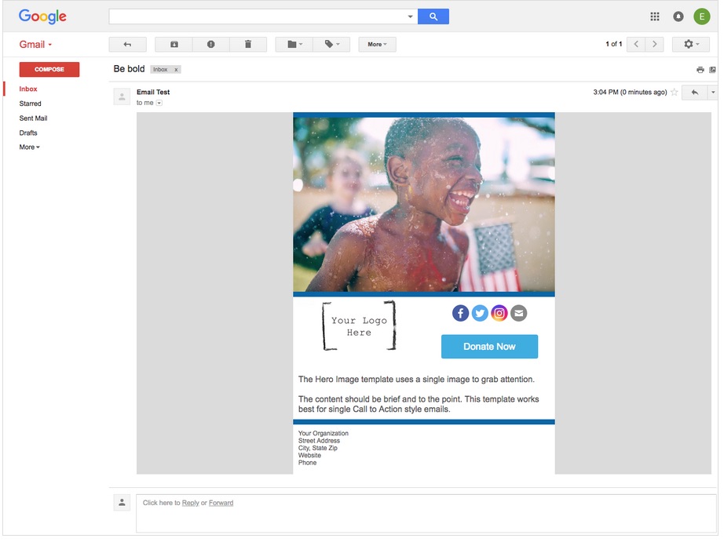This screenshot has width=724, height=542.
Task: Click the 'Be bold' subject line
Action: click(129, 69)
